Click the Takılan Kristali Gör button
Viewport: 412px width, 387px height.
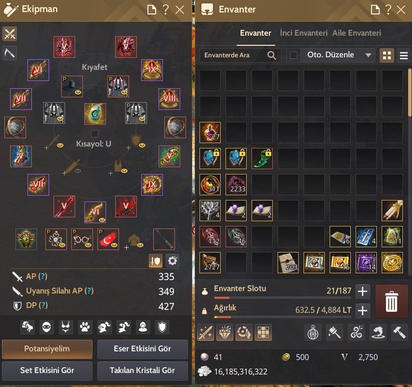click(143, 371)
